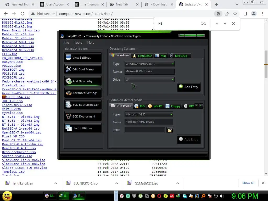
Task: Click Add Entry in Operating Systems
Action: (x=189, y=87)
